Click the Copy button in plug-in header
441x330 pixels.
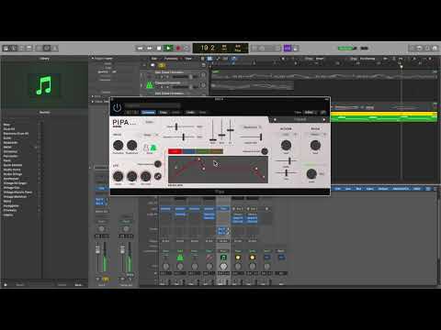point(163,112)
